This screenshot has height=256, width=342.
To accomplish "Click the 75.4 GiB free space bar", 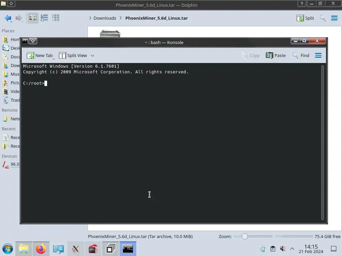I will click(x=294, y=236).
